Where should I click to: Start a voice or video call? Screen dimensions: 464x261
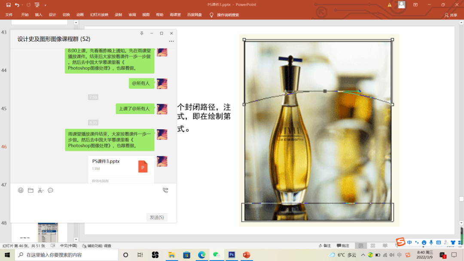(165, 190)
